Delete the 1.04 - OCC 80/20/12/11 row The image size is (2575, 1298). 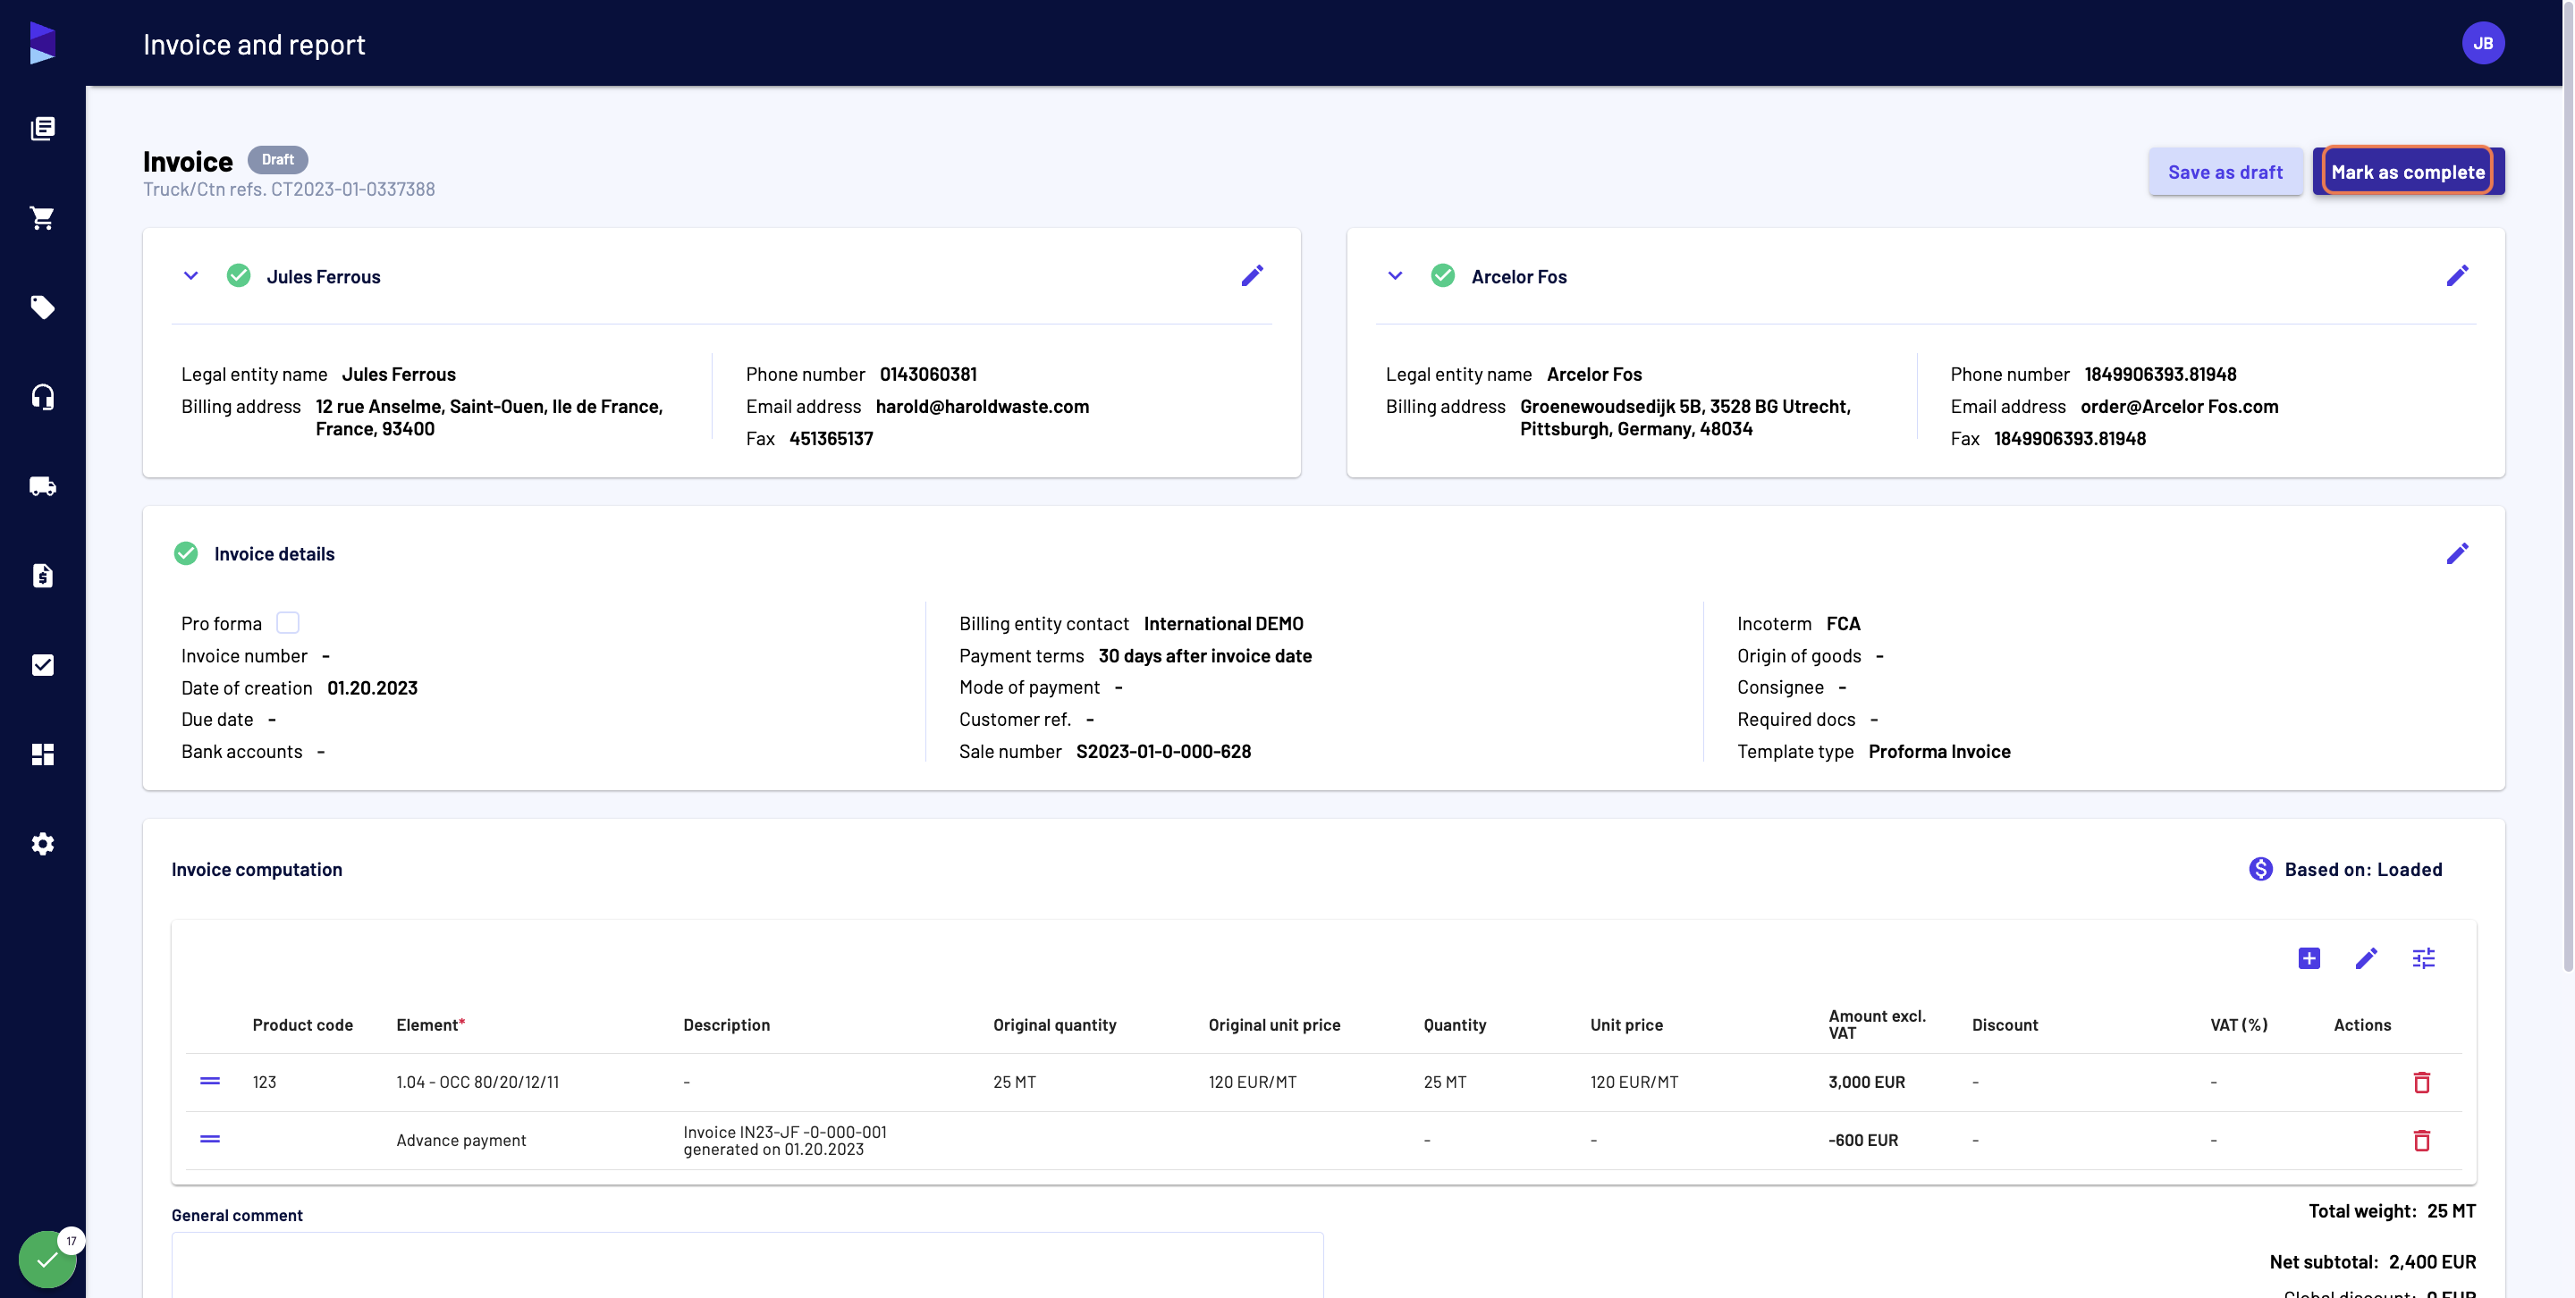pyautogui.click(x=2421, y=1083)
